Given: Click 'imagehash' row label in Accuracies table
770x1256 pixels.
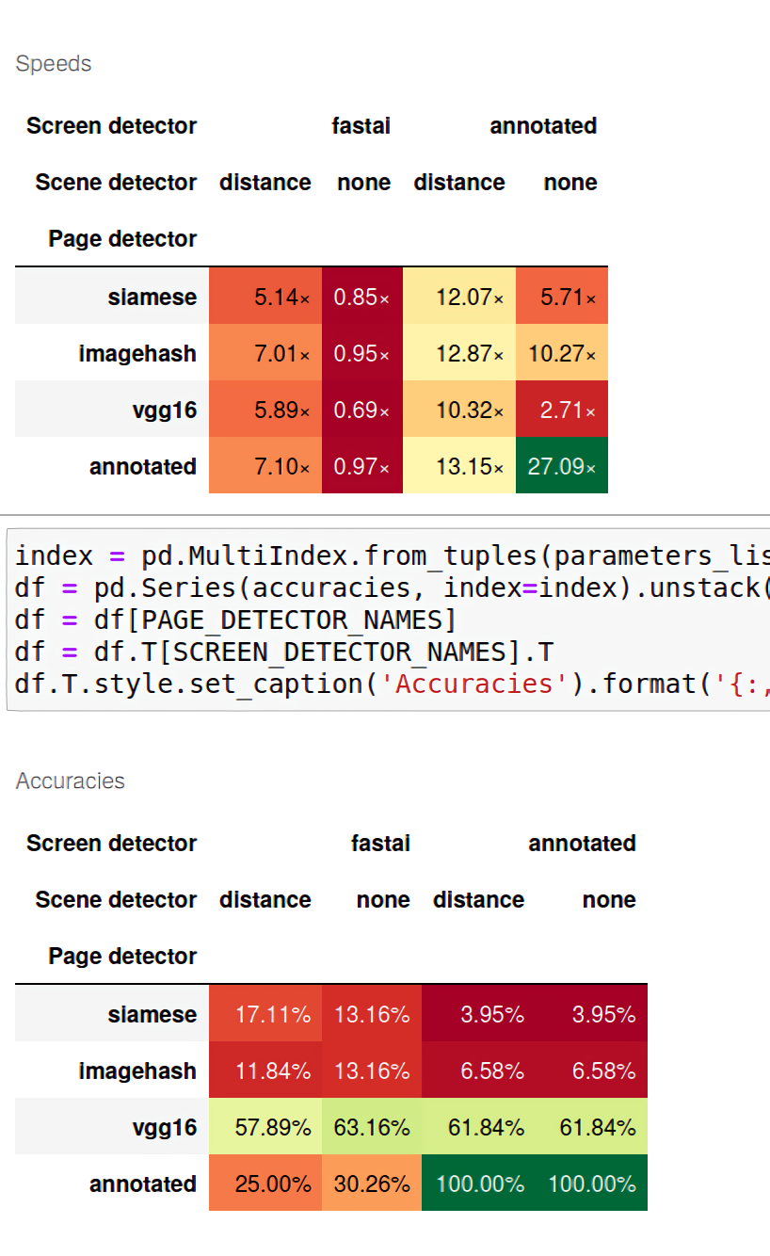Looking at the screenshot, I should [x=138, y=1071].
